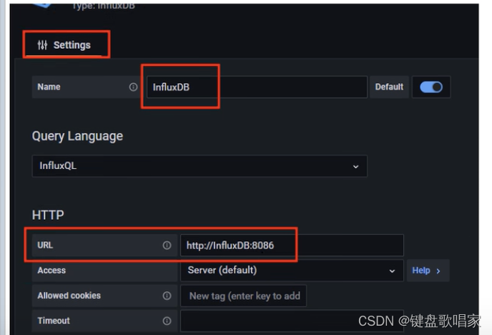Click the Allowed cookies New tag field

(243, 296)
